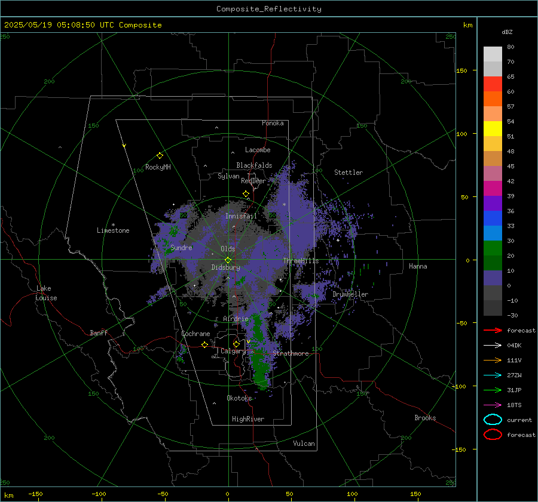Click the Blackfalds city label
This screenshot has height=502, width=538.
click(254, 165)
